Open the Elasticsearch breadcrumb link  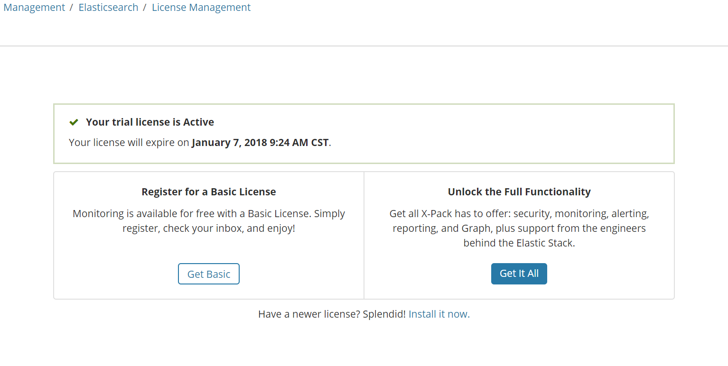pos(108,8)
